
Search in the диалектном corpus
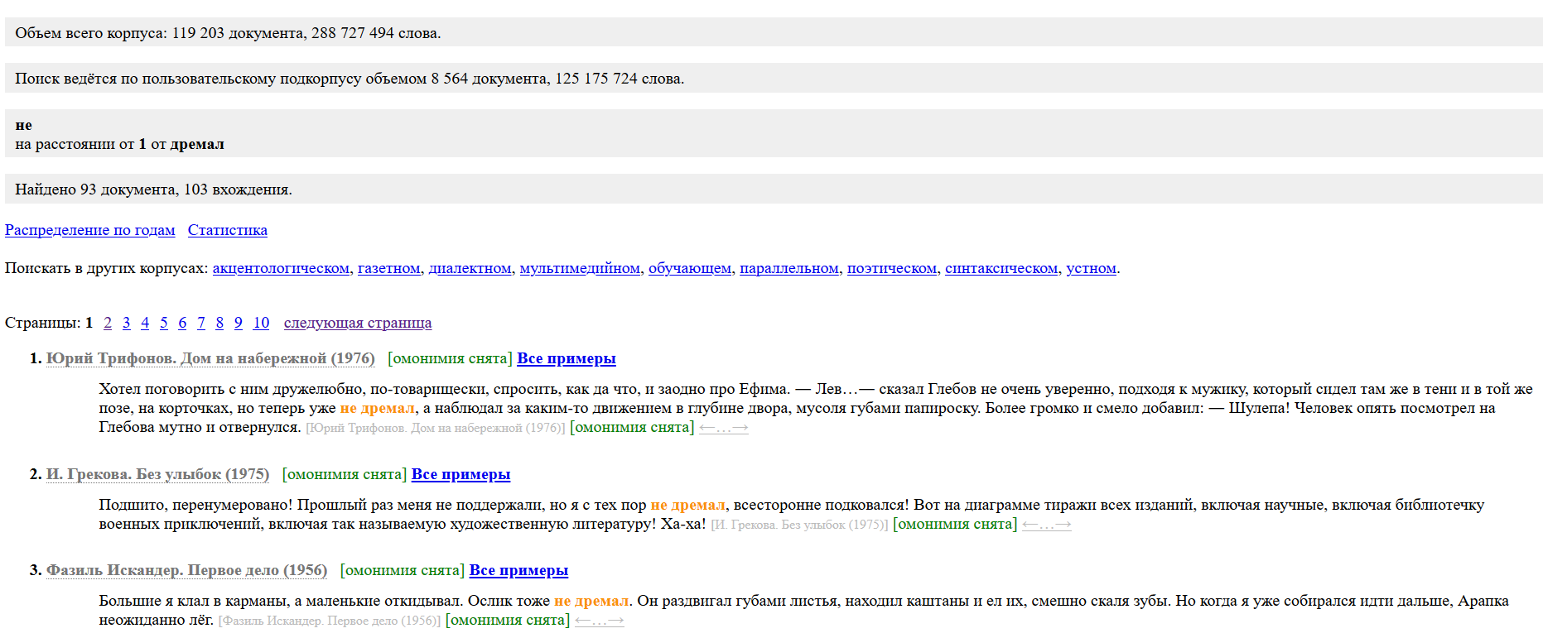point(470,268)
